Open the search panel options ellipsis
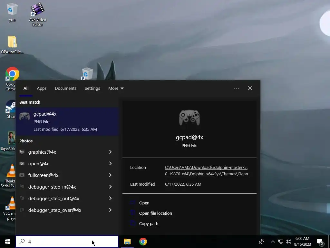This screenshot has height=248, width=330. pyautogui.click(x=236, y=88)
